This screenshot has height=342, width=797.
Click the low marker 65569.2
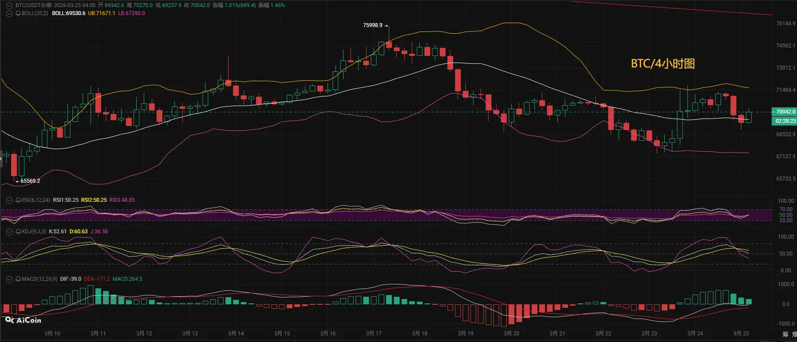[30, 181]
